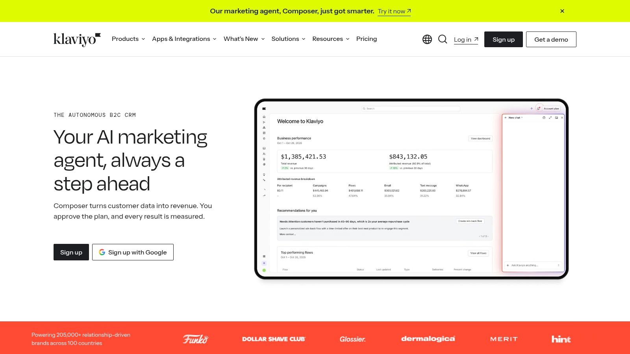Dismiss the announcement banner
The width and height of the screenshot is (630, 354).
pos(562,11)
